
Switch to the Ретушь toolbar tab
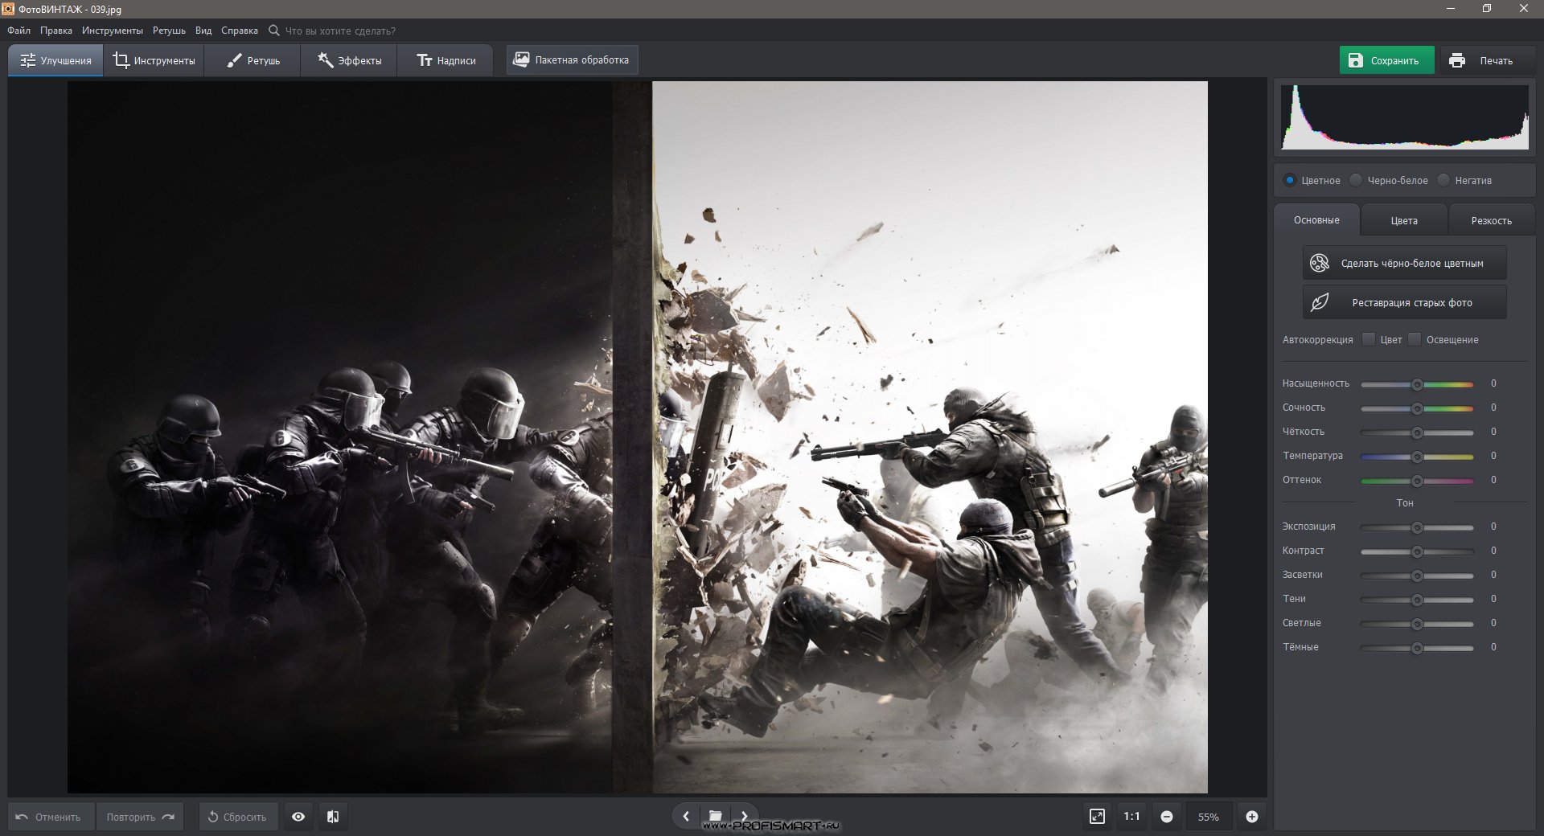pyautogui.click(x=253, y=60)
